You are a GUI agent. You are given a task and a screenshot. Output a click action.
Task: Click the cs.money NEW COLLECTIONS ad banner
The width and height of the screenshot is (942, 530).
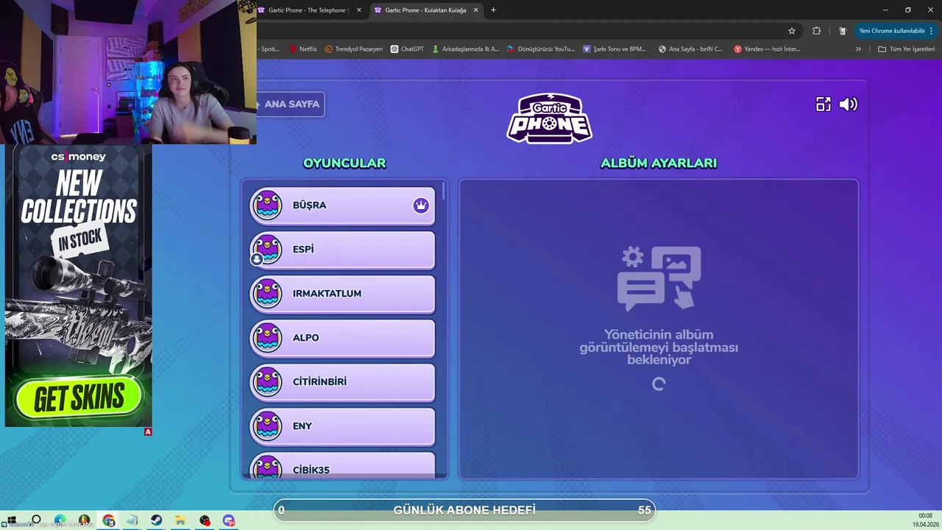[x=79, y=286]
